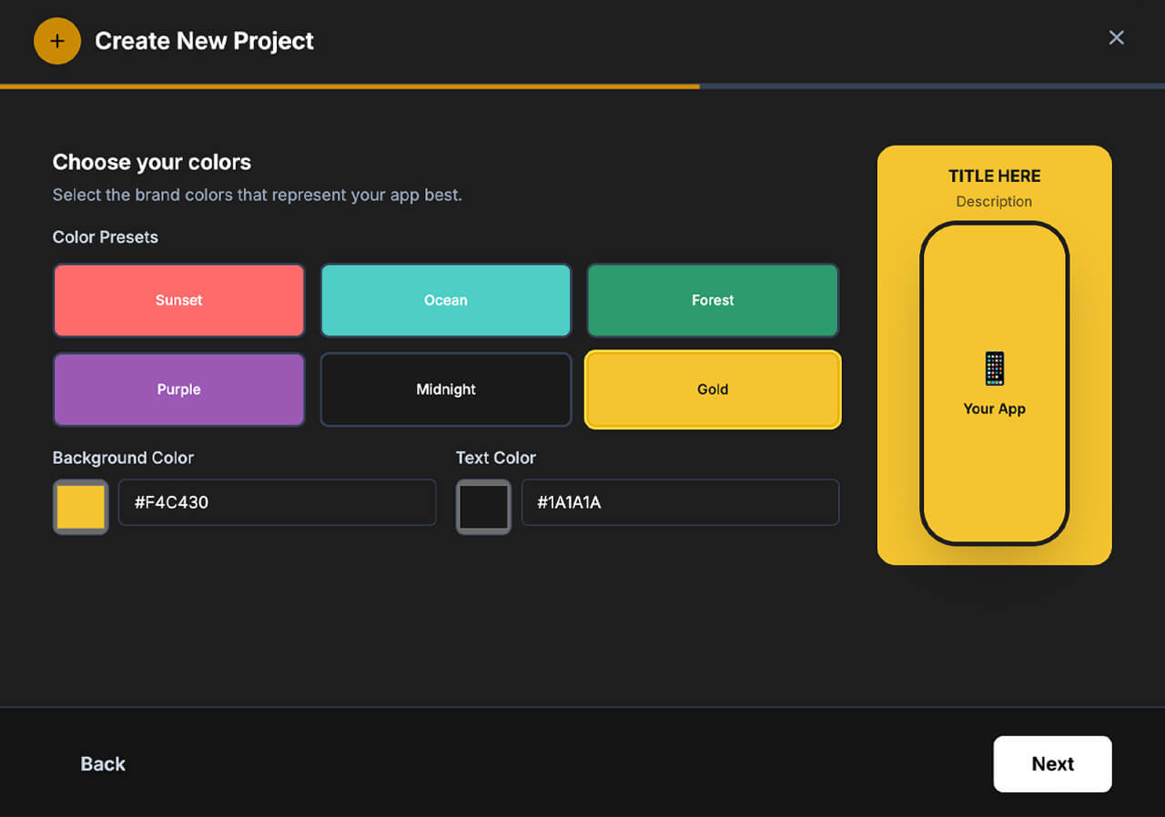Click the phone icon in the preview panel

(994, 368)
